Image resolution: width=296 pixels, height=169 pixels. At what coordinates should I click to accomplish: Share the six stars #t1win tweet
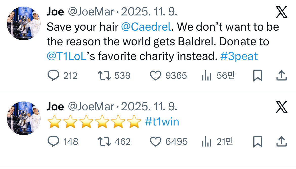pos(281,141)
